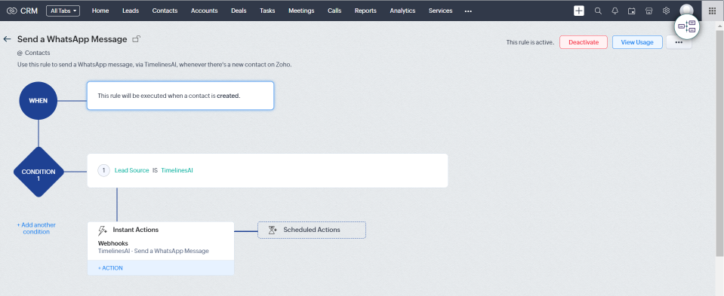Go to the Meetings tab
The width and height of the screenshot is (724, 296).
pyautogui.click(x=301, y=11)
